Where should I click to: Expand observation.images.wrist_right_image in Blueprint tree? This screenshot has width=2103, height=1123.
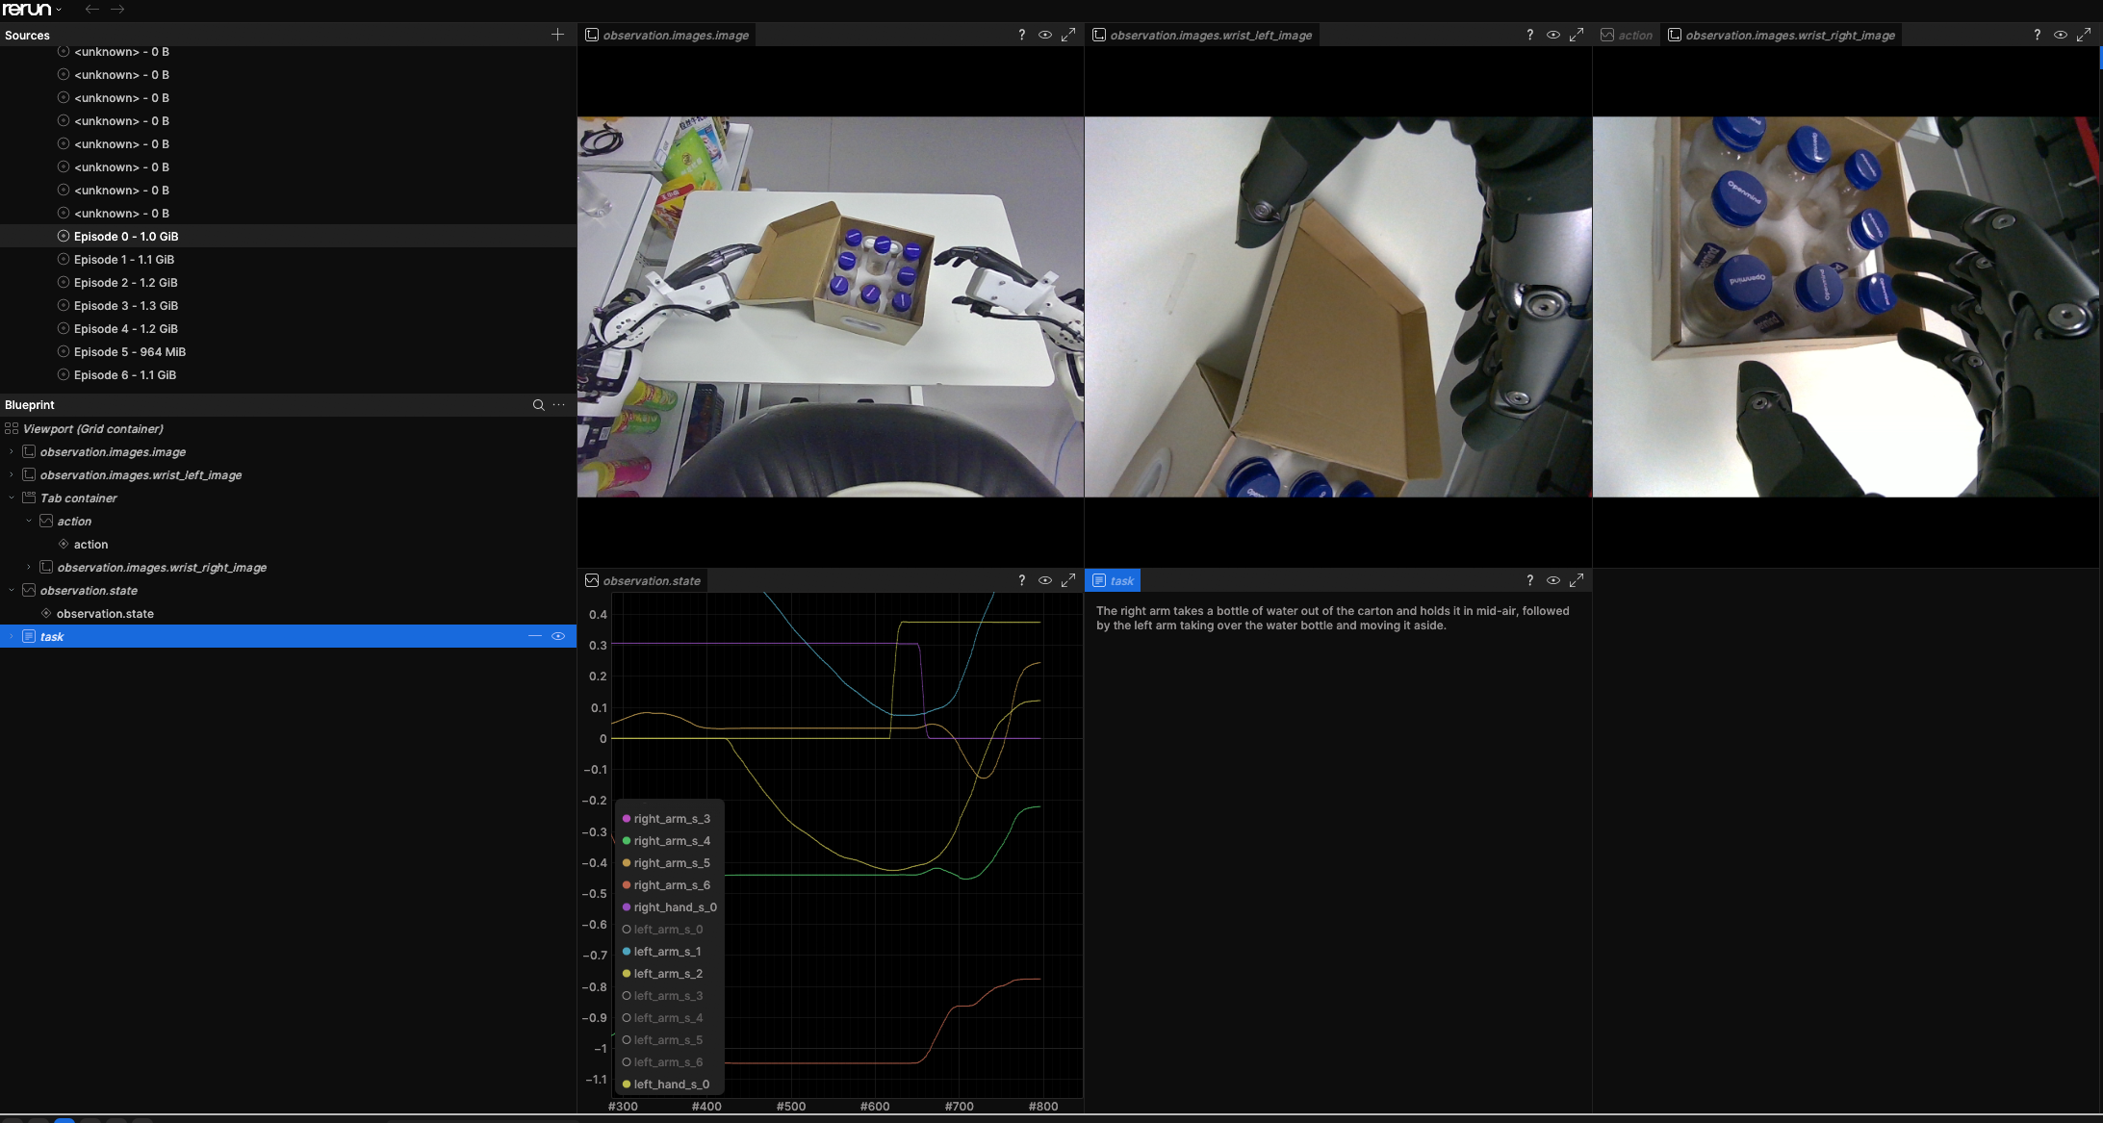[x=29, y=567]
